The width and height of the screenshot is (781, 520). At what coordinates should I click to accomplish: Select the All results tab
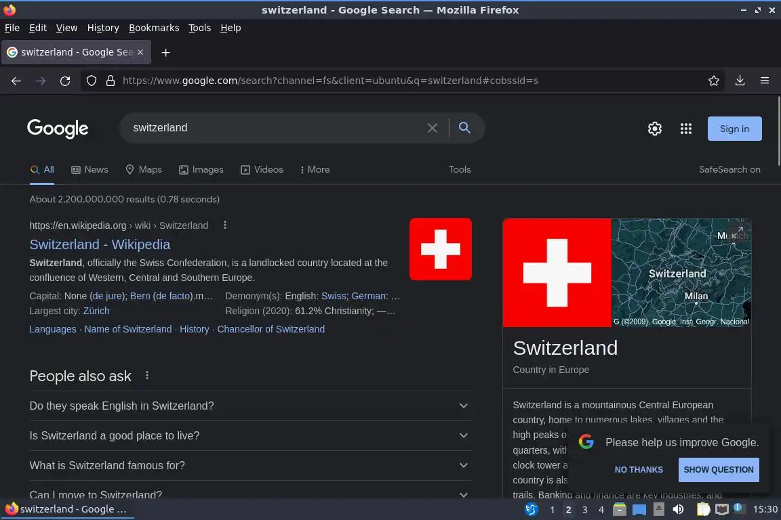pyautogui.click(x=42, y=170)
